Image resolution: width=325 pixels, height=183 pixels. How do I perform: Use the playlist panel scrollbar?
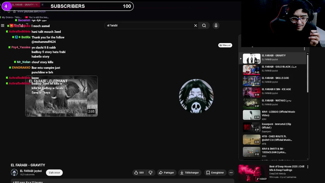coord(307,74)
